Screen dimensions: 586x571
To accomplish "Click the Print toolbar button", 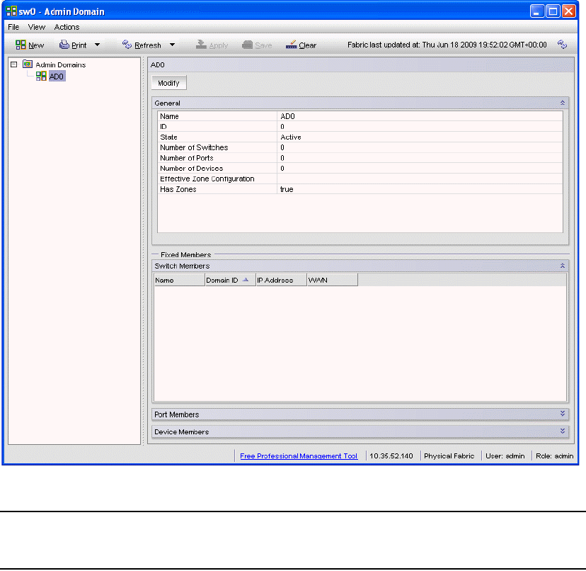I will coord(73,45).
